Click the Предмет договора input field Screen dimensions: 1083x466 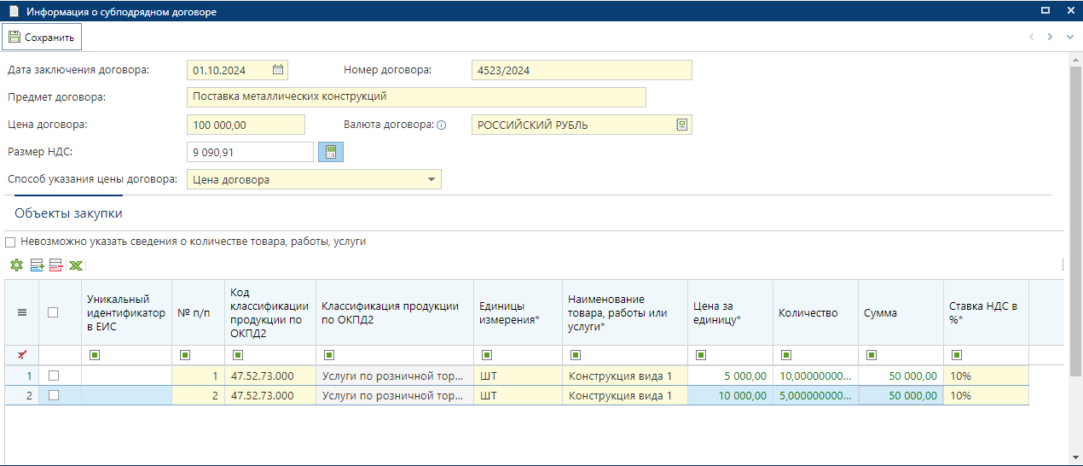[416, 97]
